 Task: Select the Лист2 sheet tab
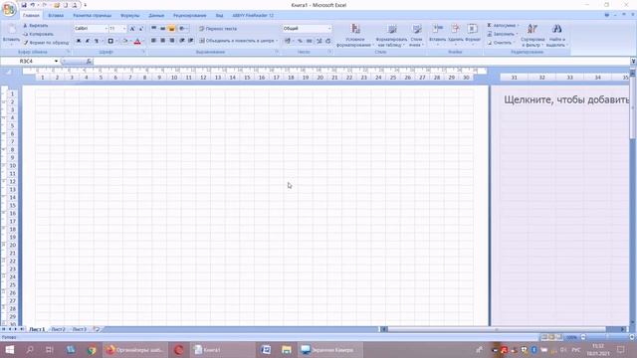coord(58,329)
